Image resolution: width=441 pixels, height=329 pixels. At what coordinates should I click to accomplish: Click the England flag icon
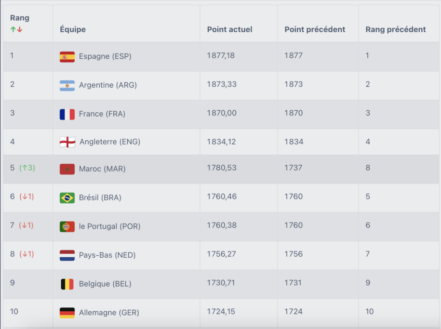(x=67, y=142)
